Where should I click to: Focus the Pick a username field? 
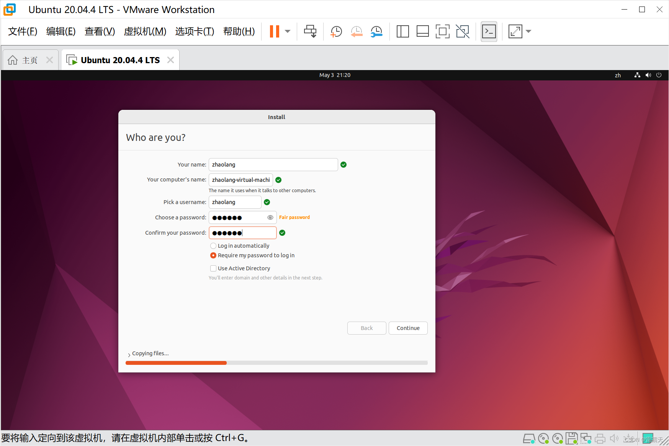(235, 202)
